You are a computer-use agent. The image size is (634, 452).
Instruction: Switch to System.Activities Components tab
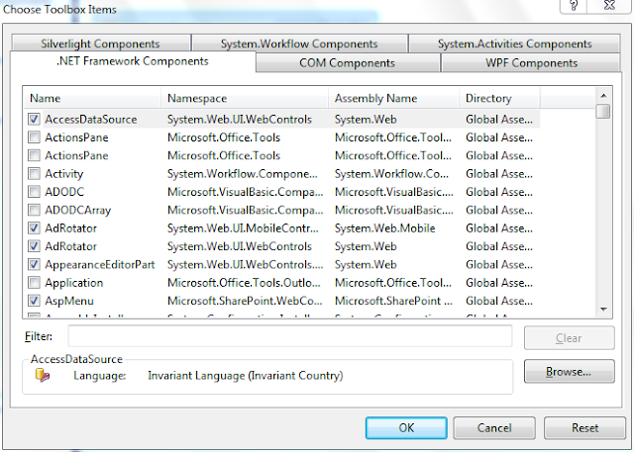click(514, 44)
